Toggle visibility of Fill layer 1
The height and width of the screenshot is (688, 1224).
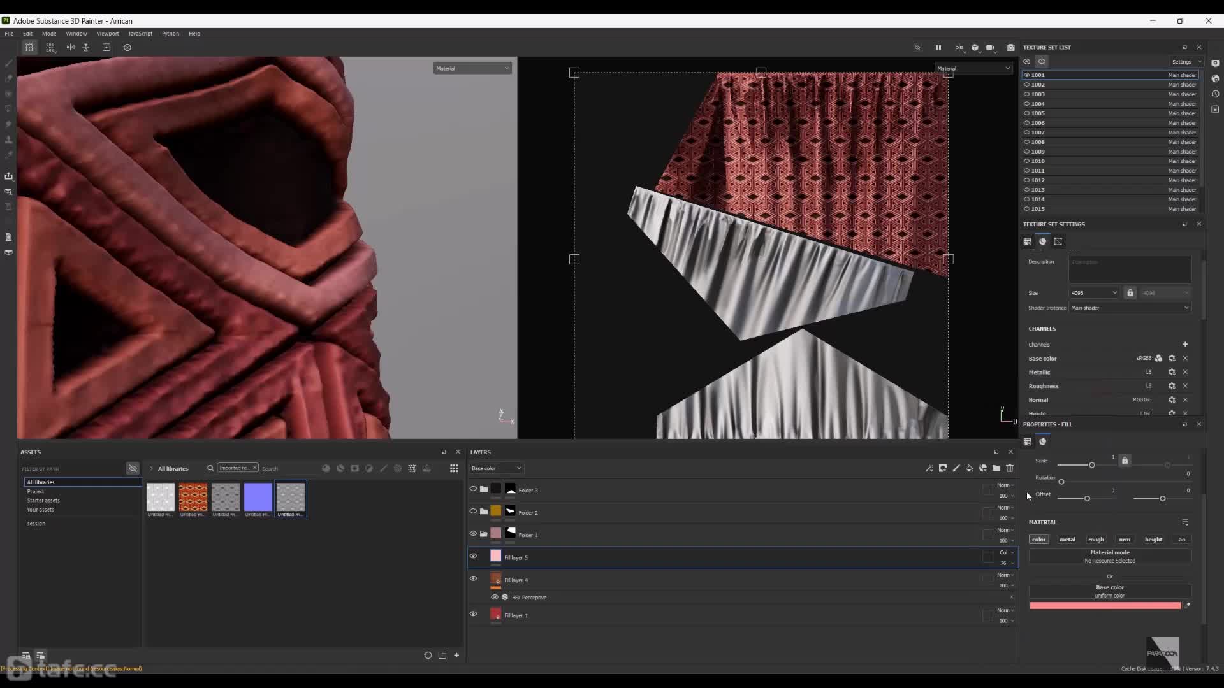[473, 614]
